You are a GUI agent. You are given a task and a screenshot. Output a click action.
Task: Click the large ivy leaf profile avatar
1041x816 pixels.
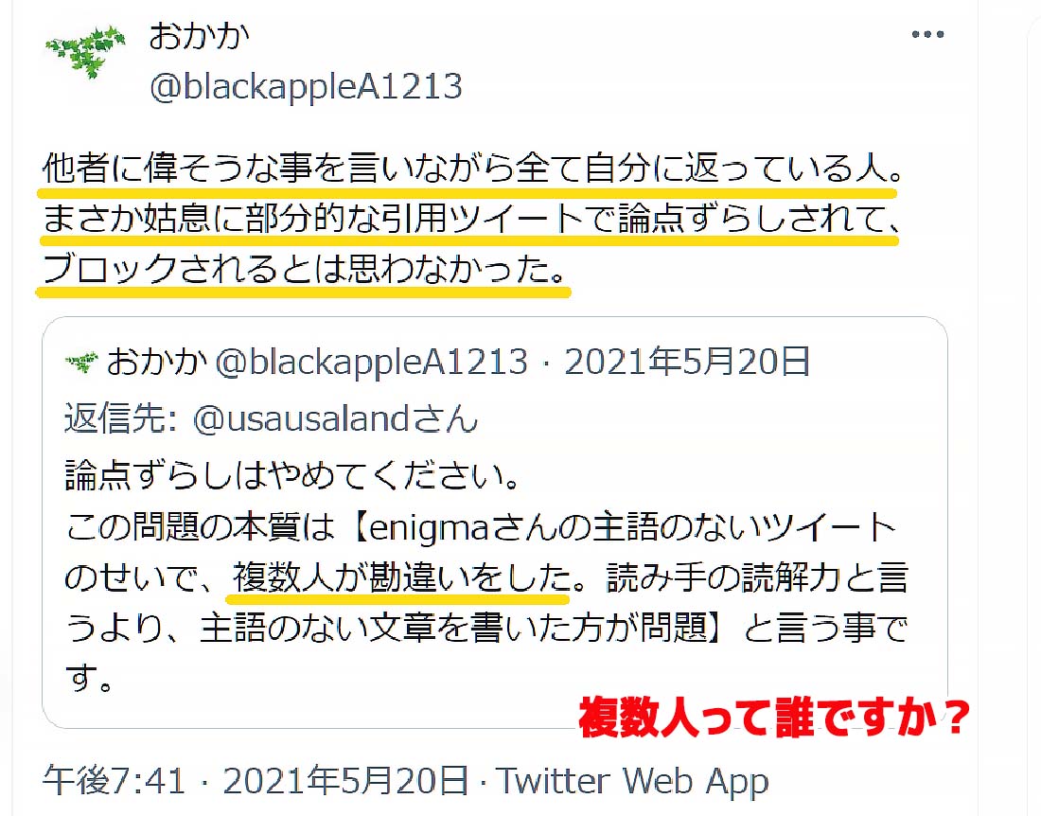point(85,50)
